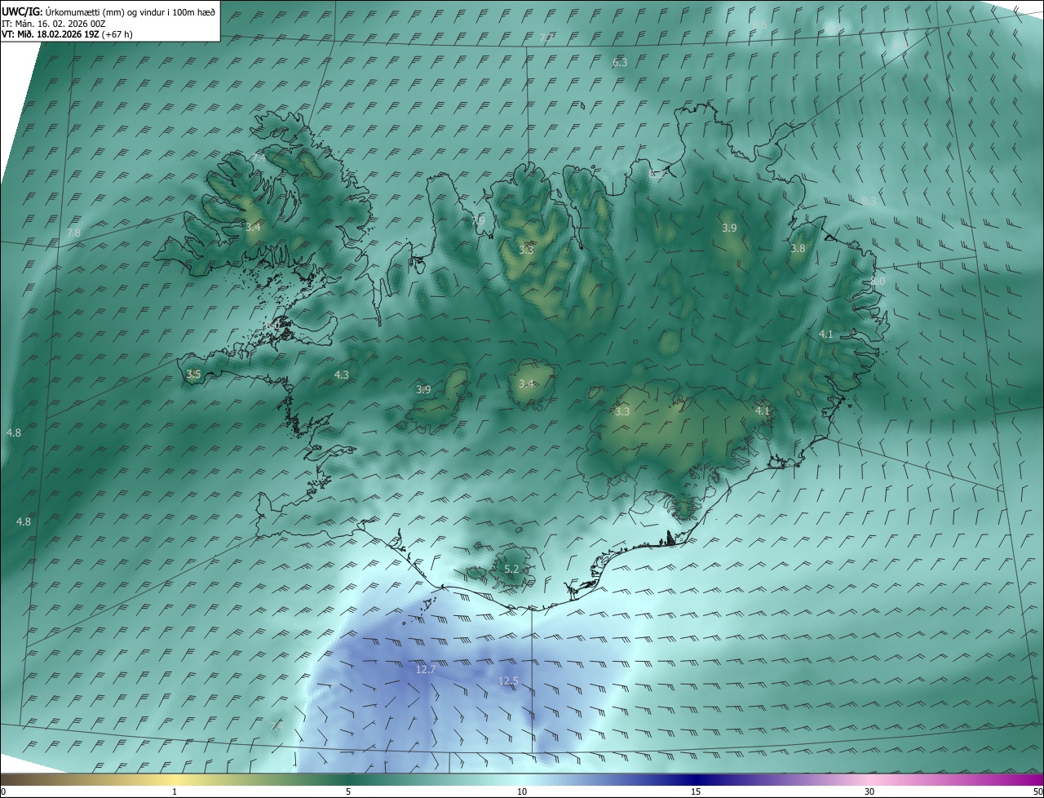Click the 5 tick label on the color scale
This screenshot has width=1044, height=798.
348,791
